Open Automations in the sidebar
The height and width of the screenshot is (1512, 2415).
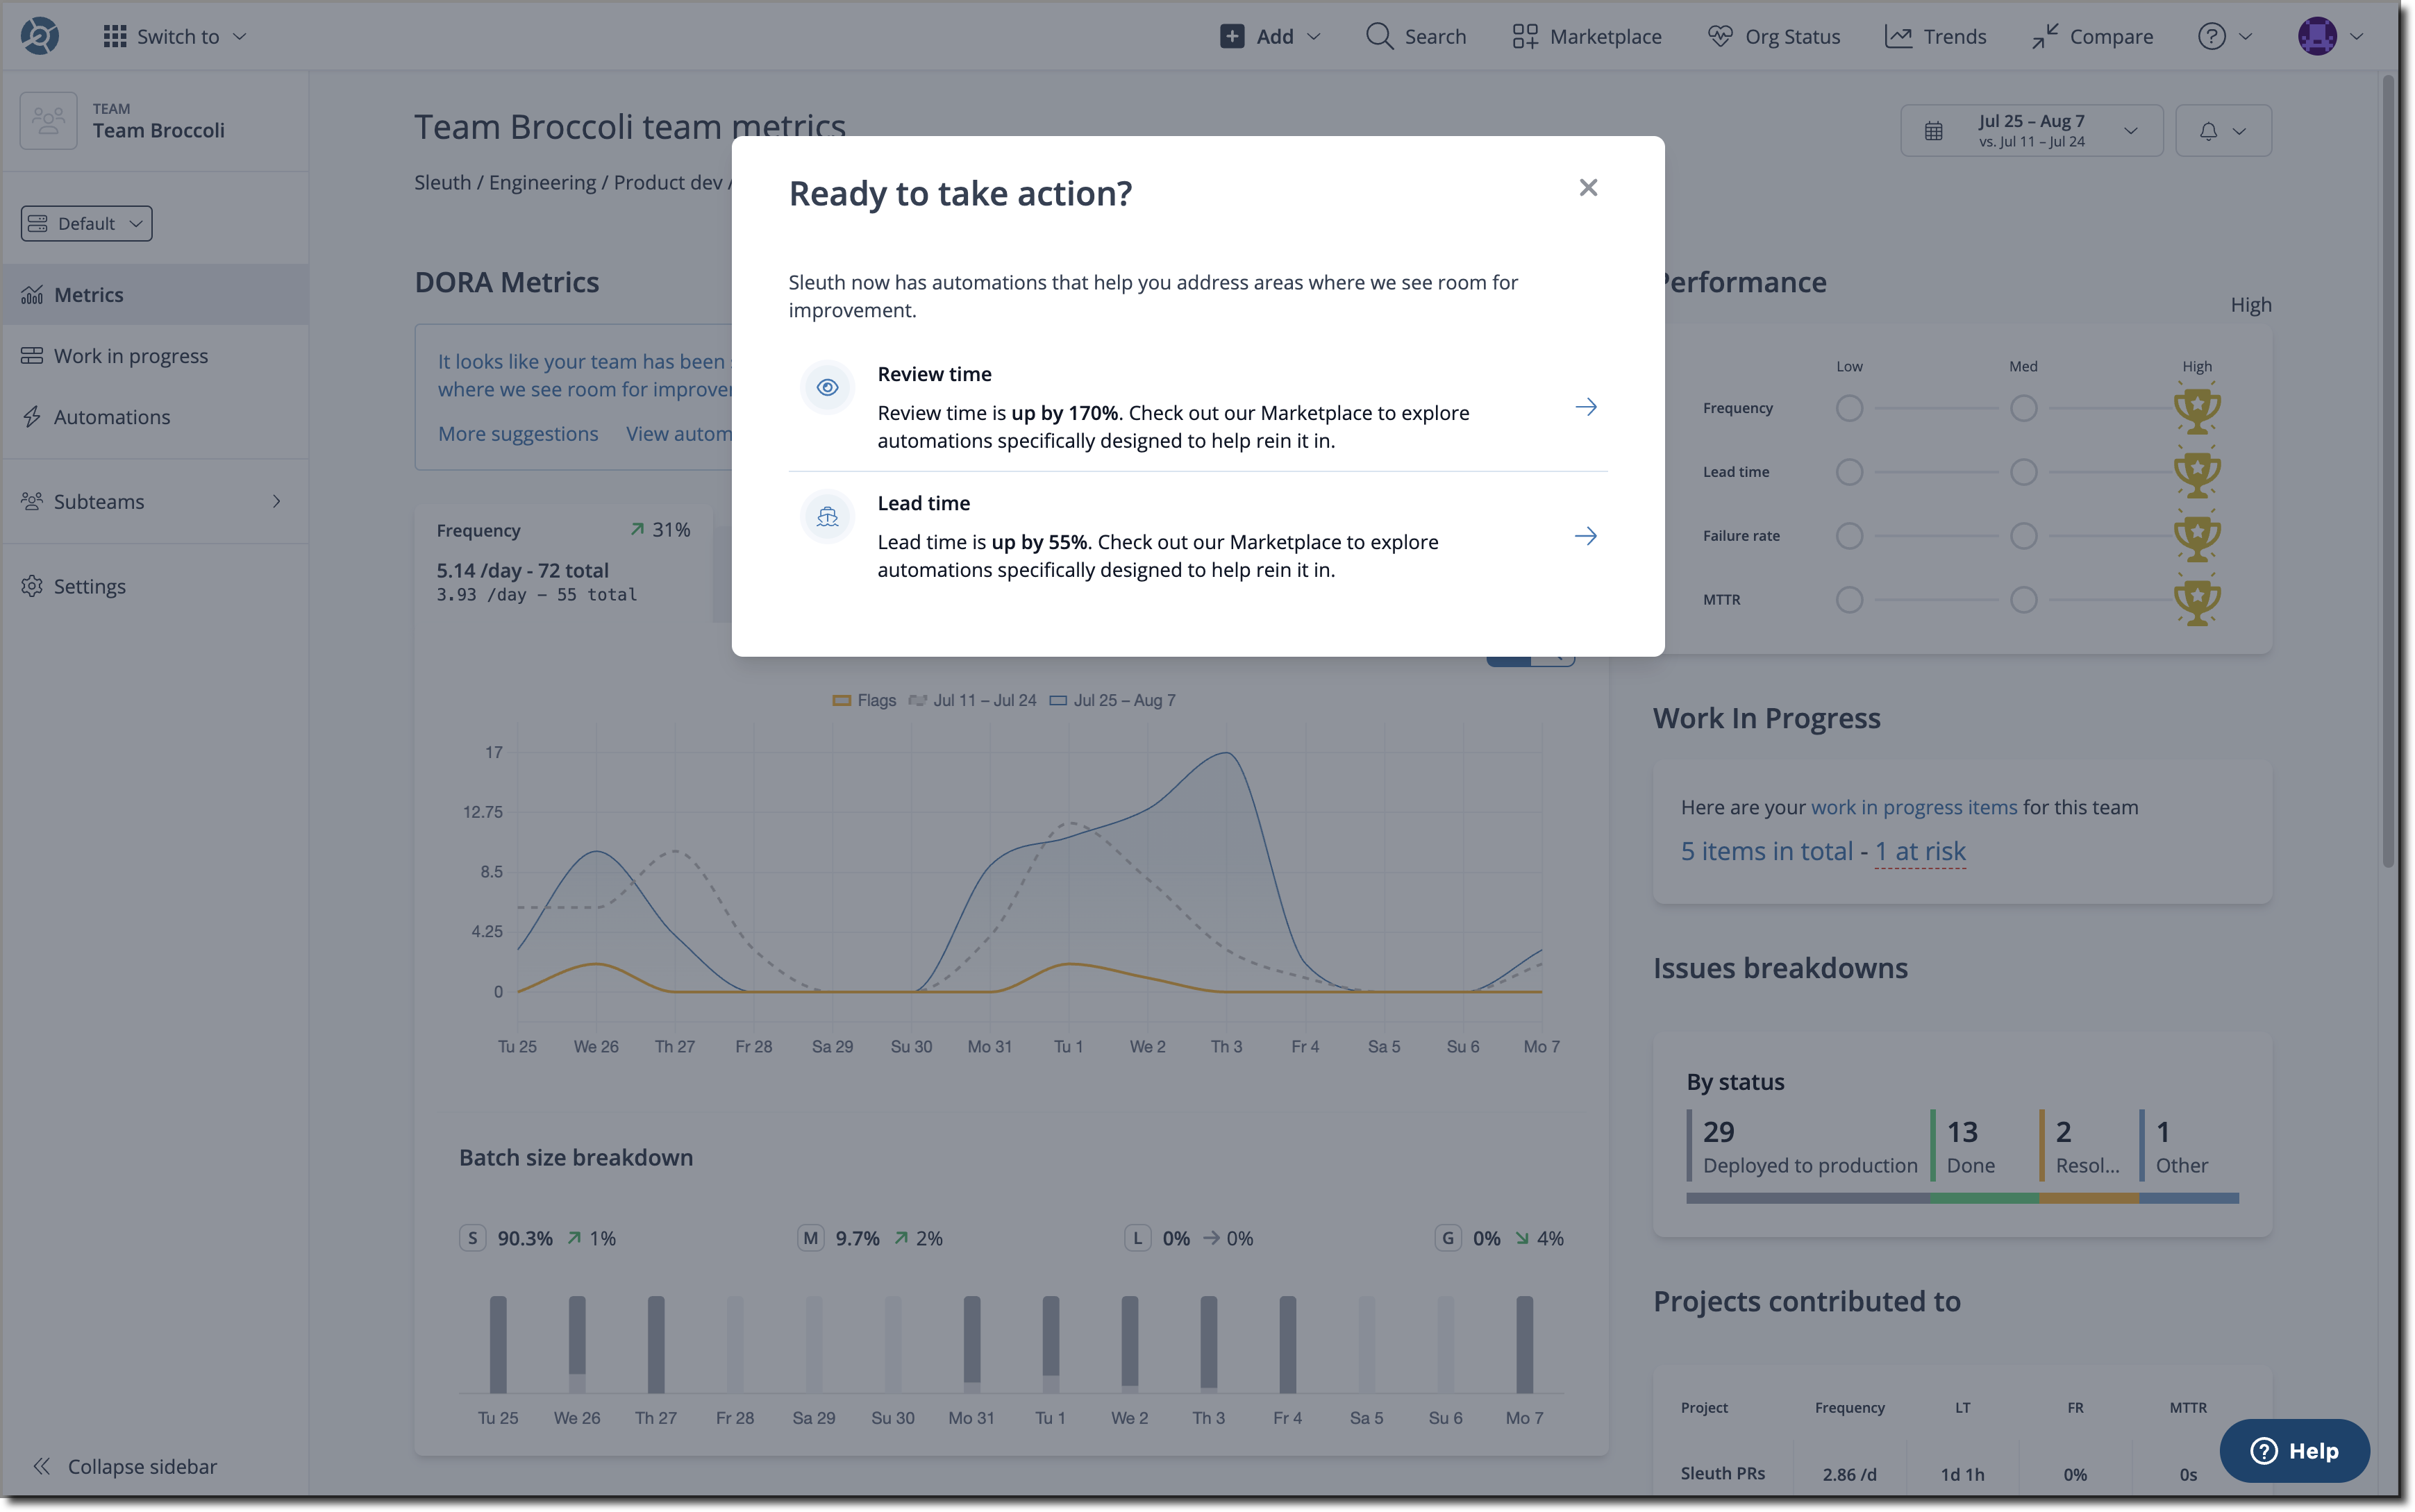(155, 416)
